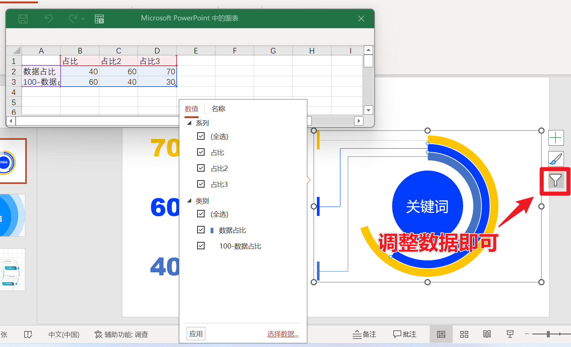
Task: Open the 选择数据... link
Action: tap(283, 334)
